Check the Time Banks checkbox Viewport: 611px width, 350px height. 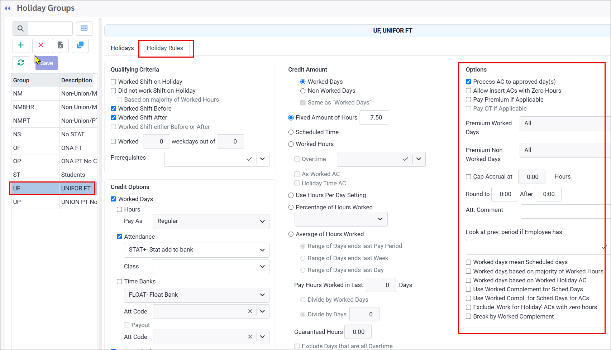pyautogui.click(x=120, y=282)
